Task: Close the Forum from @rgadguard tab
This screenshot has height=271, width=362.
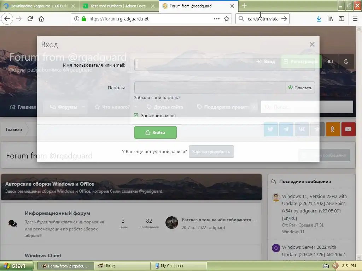Action: pos(232,6)
